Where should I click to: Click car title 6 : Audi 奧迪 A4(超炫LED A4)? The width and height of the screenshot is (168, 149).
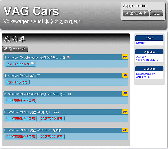[x=31, y=112]
